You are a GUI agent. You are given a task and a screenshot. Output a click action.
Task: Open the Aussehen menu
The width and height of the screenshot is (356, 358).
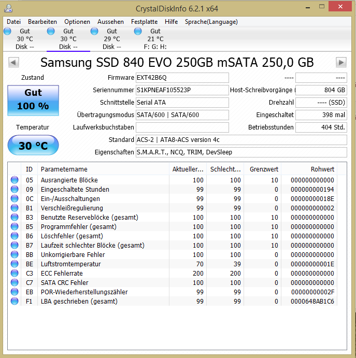coord(110,22)
